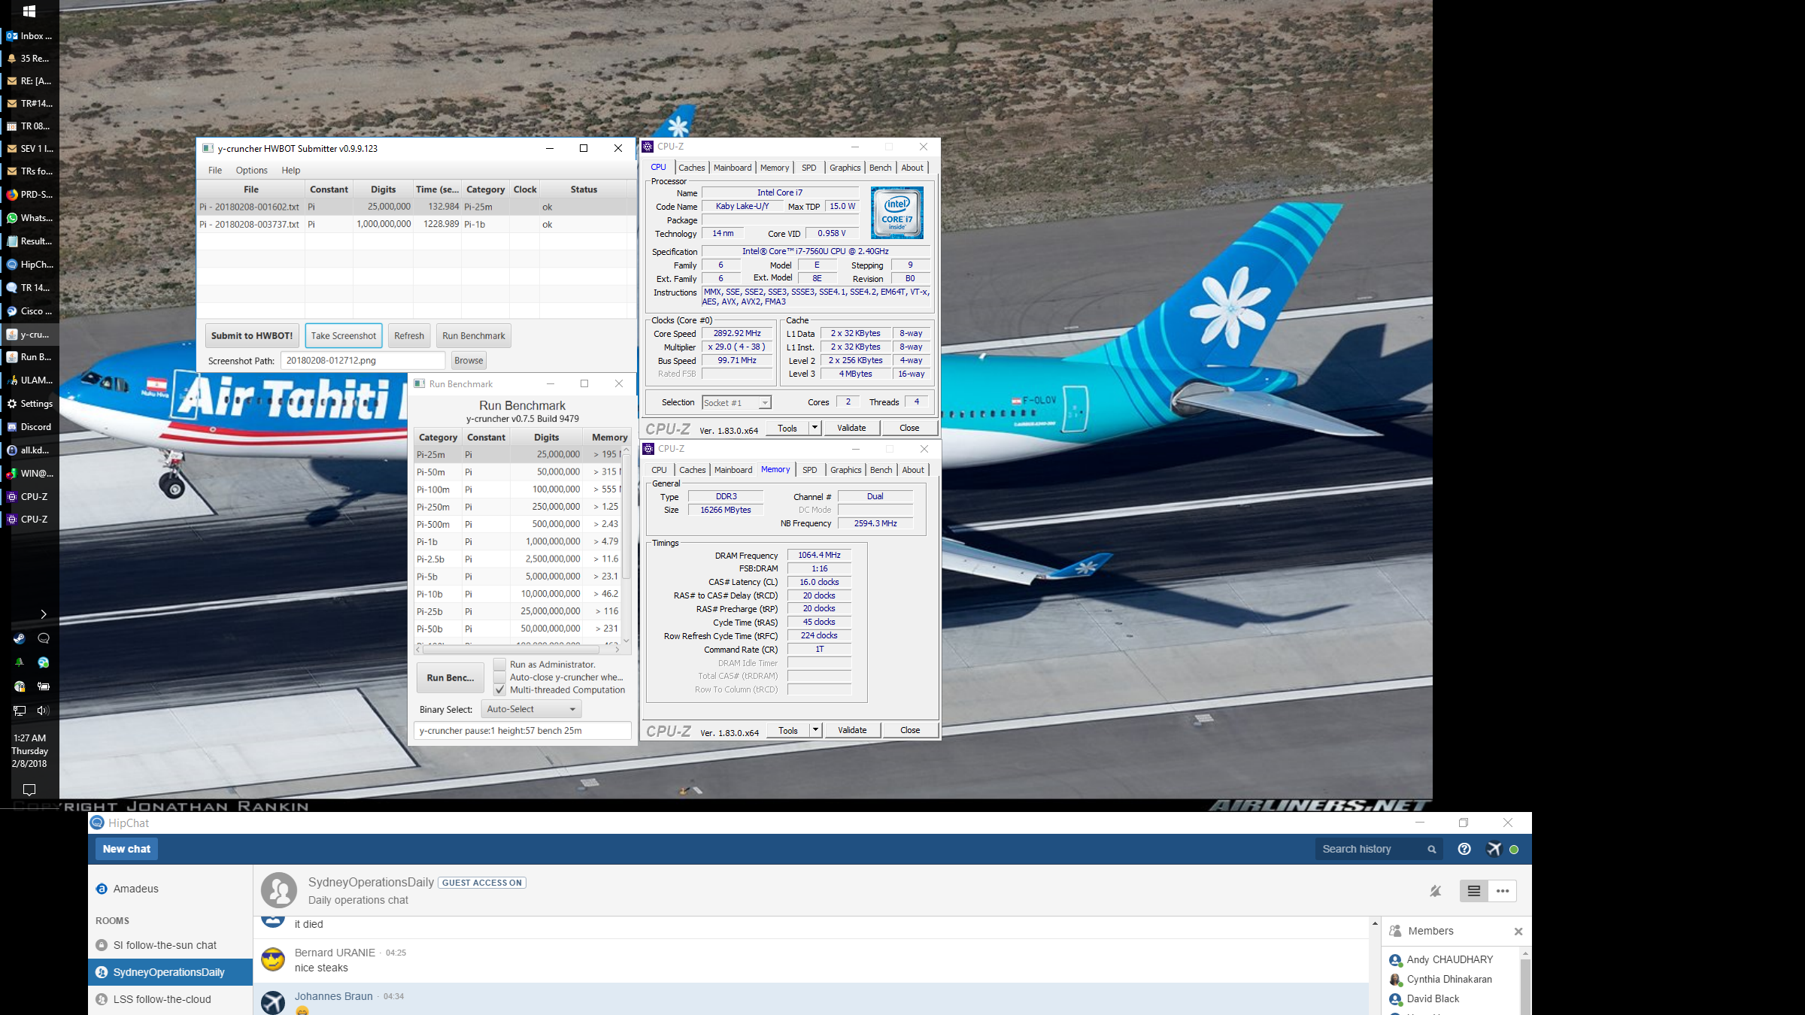Click the Refresh button in Submitter
The height and width of the screenshot is (1015, 1805).
click(x=409, y=336)
